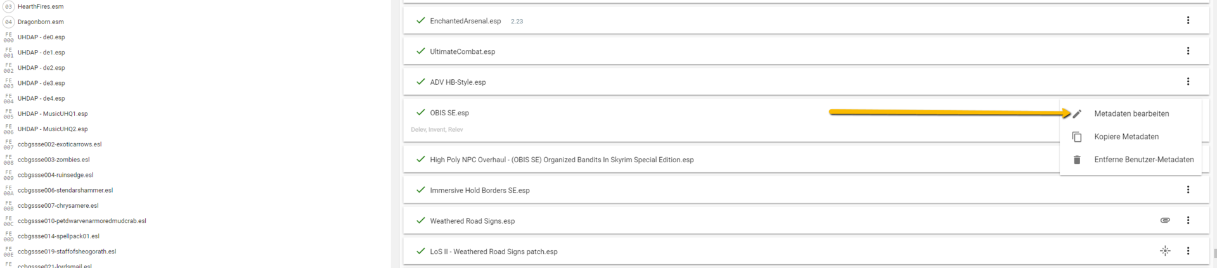
Task: Open the three-dot menu for UltimateCombat.esp
Action: (x=1188, y=51)
